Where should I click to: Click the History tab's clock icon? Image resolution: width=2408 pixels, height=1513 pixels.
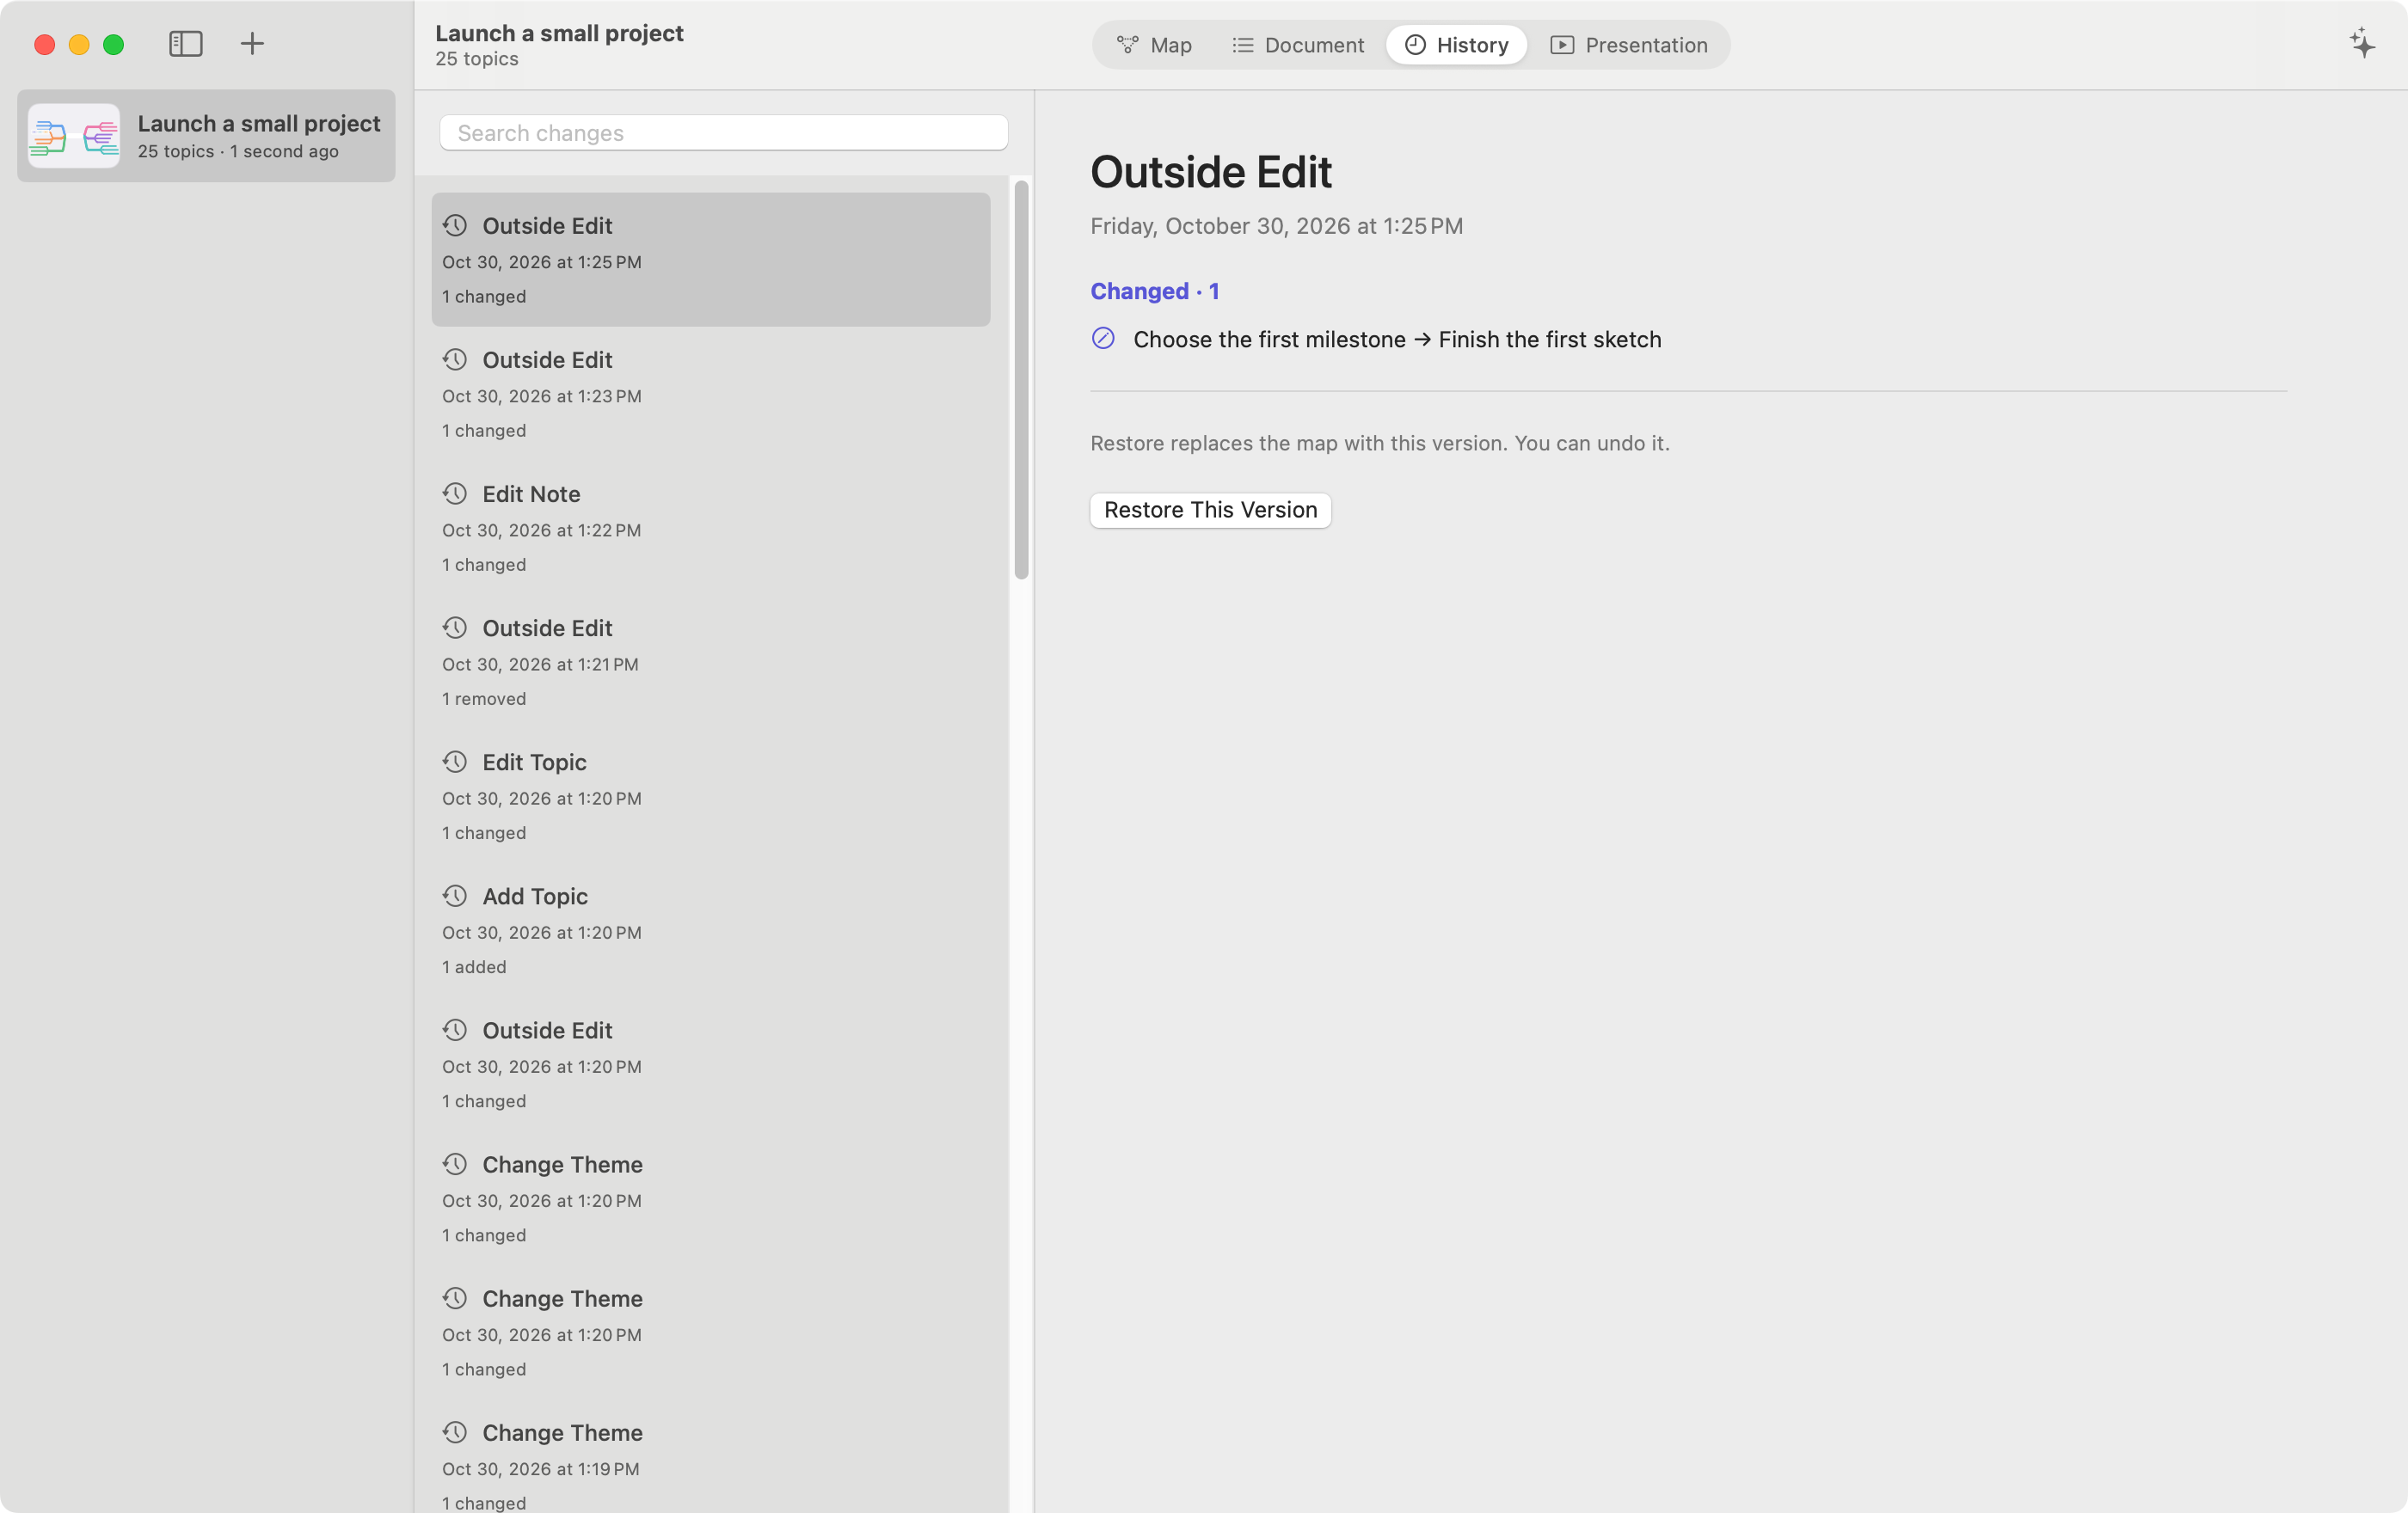pos(1415,45)
